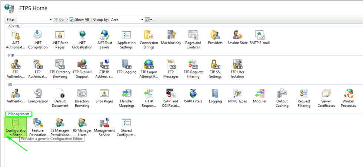
Task: Open IIS Manager Users feature
Action: (x=82, y=127)
